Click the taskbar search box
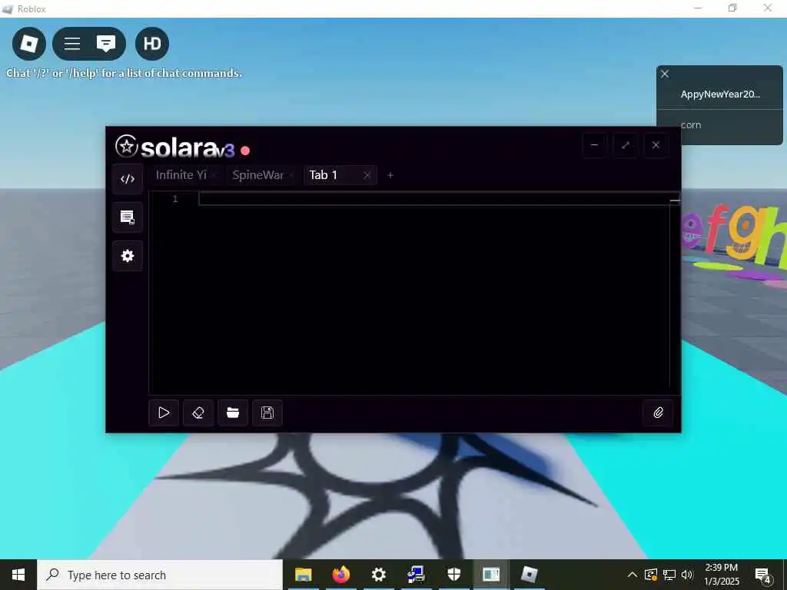This screenshot has height=590, width=787. pos(160,575)
